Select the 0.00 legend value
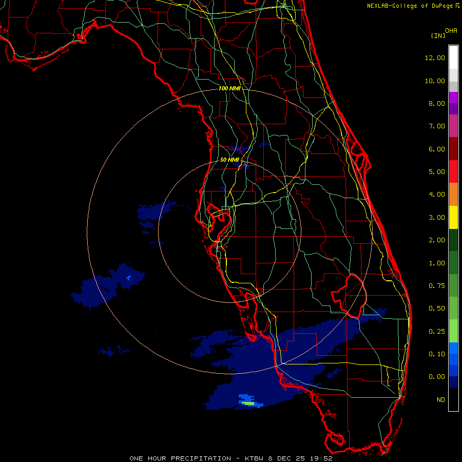 coord(437,377)
